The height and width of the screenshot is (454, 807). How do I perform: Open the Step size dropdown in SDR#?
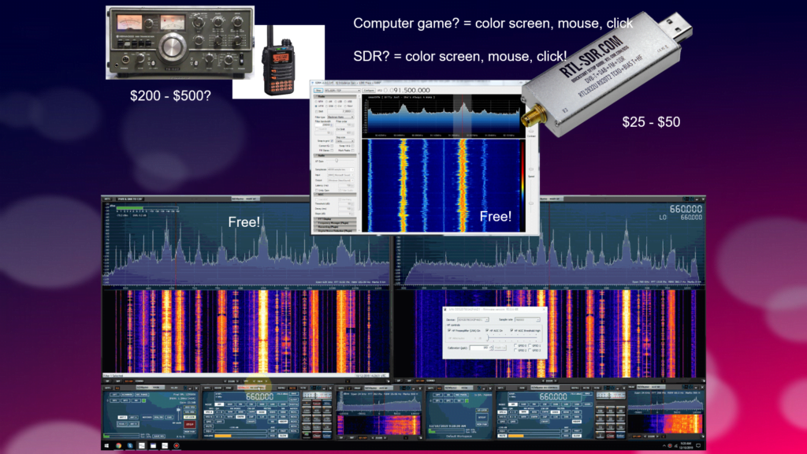tap(345, 141)
